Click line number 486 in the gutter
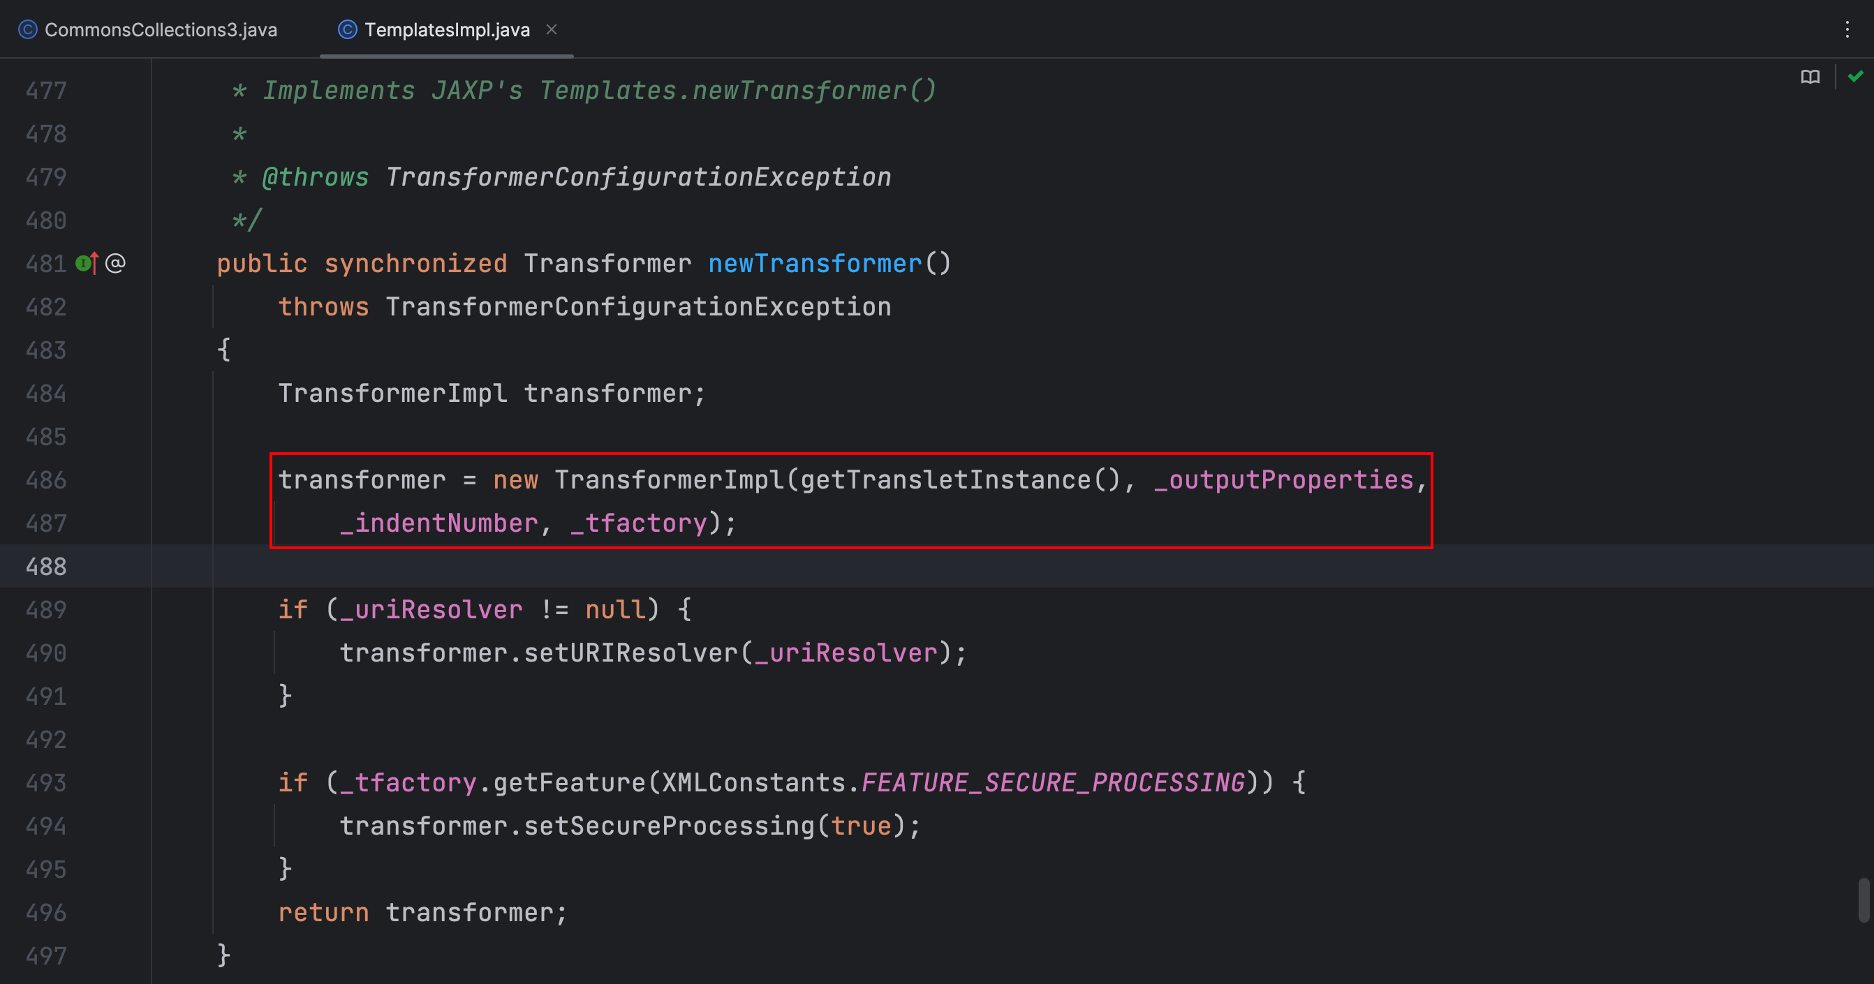1874x984 pixels. pyautogui.click(x=46, y=480)
